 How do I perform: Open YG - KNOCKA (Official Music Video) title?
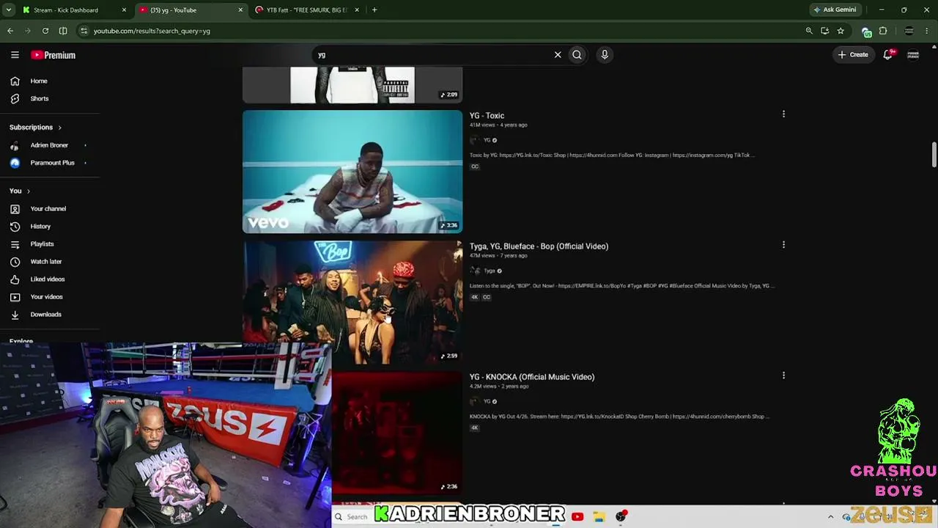coord(532,377)
